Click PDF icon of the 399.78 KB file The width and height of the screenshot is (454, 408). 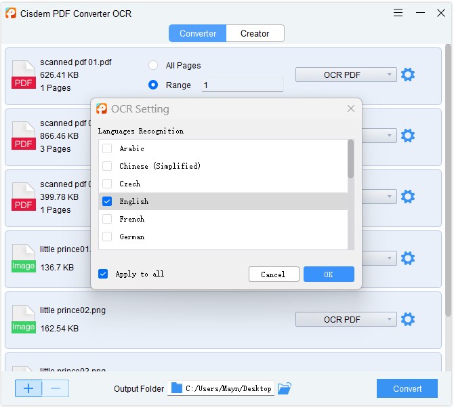click(24, 197)
